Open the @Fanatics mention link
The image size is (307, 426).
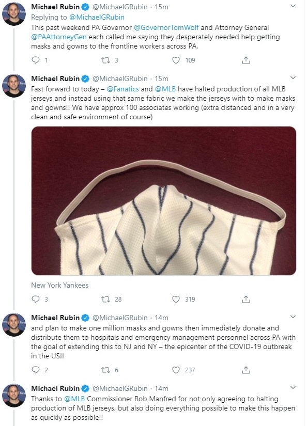pyautogui.click(x=122, y=89)
